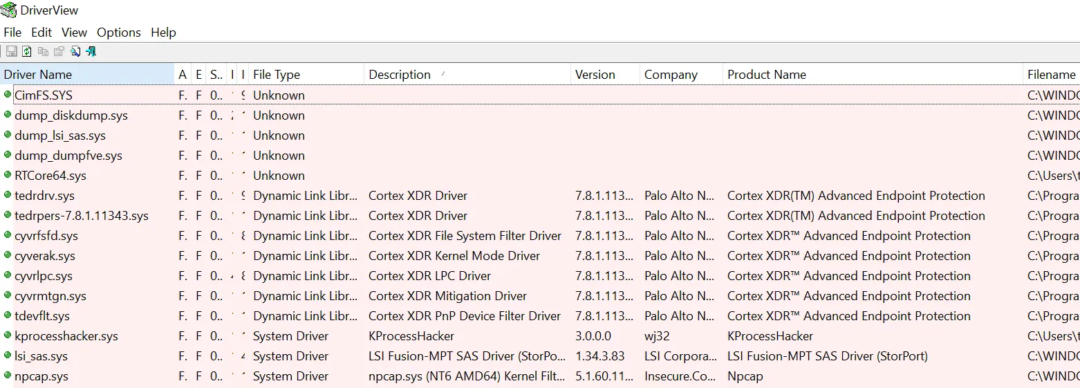Click the Exit door toolbar icon

tap(91, 52)
